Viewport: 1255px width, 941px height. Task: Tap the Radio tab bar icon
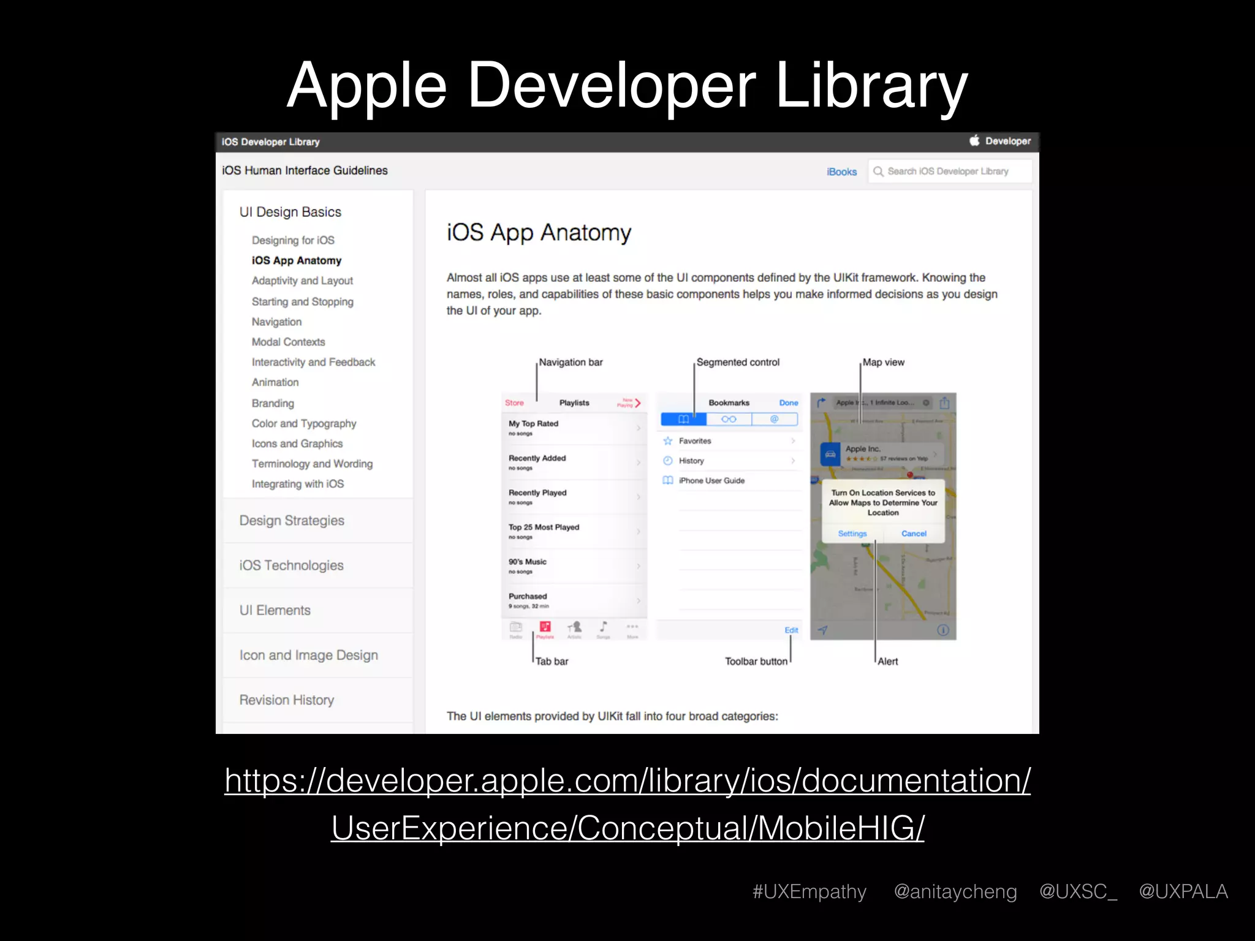click(x=516, y=628)
